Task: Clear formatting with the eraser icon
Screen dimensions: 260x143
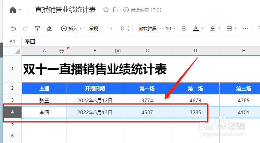Action: point(49,28)
